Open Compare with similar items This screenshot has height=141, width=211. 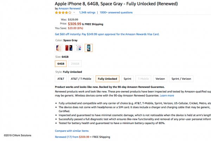[72, 131]
